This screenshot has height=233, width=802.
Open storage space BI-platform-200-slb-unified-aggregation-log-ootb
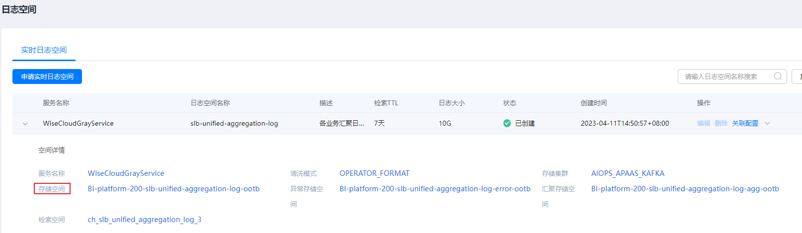[x=173, y=189]
